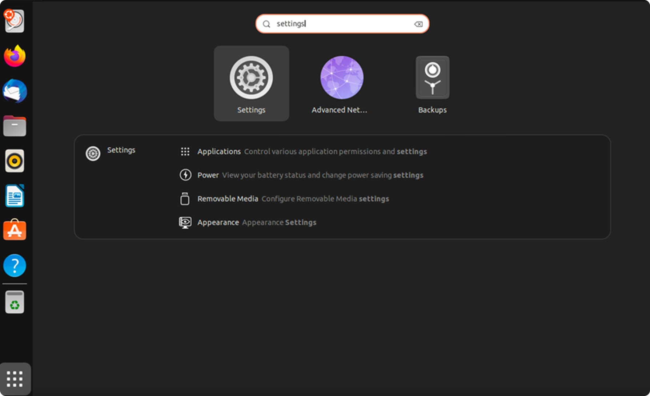Open the Help app in dock
The height and width of the screenshot is (396, 650).
click(x=15, y=265)
